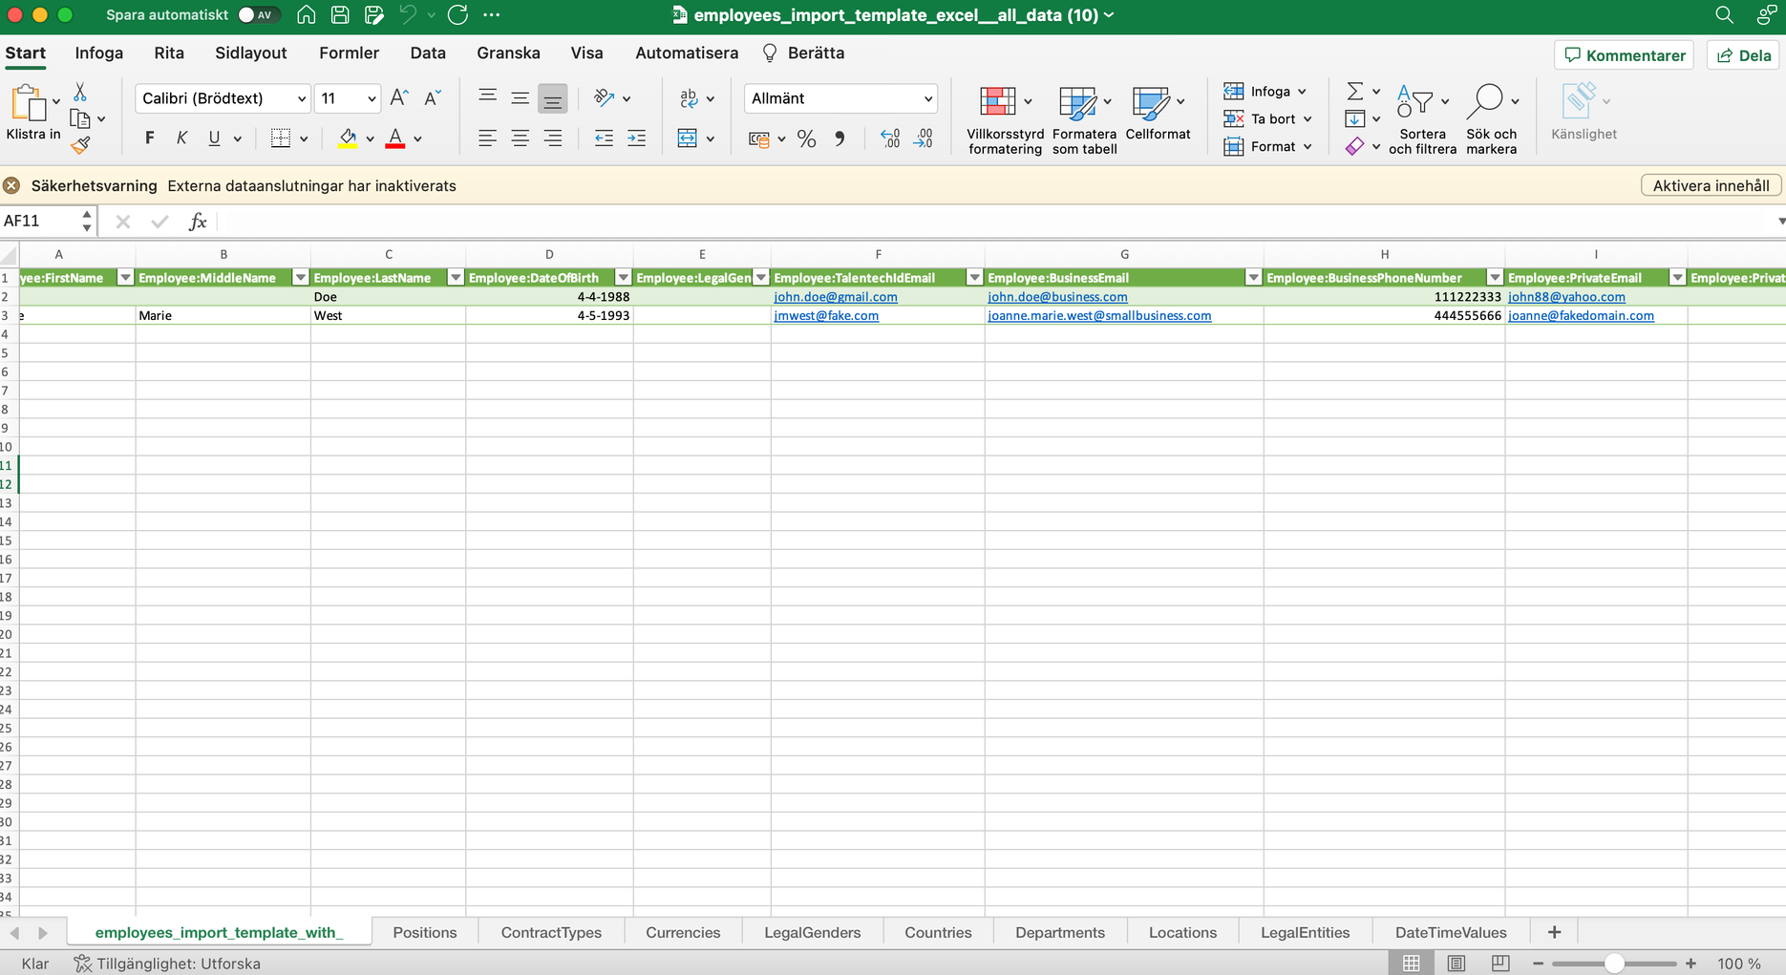Close the security warning bar

point(11,186)
